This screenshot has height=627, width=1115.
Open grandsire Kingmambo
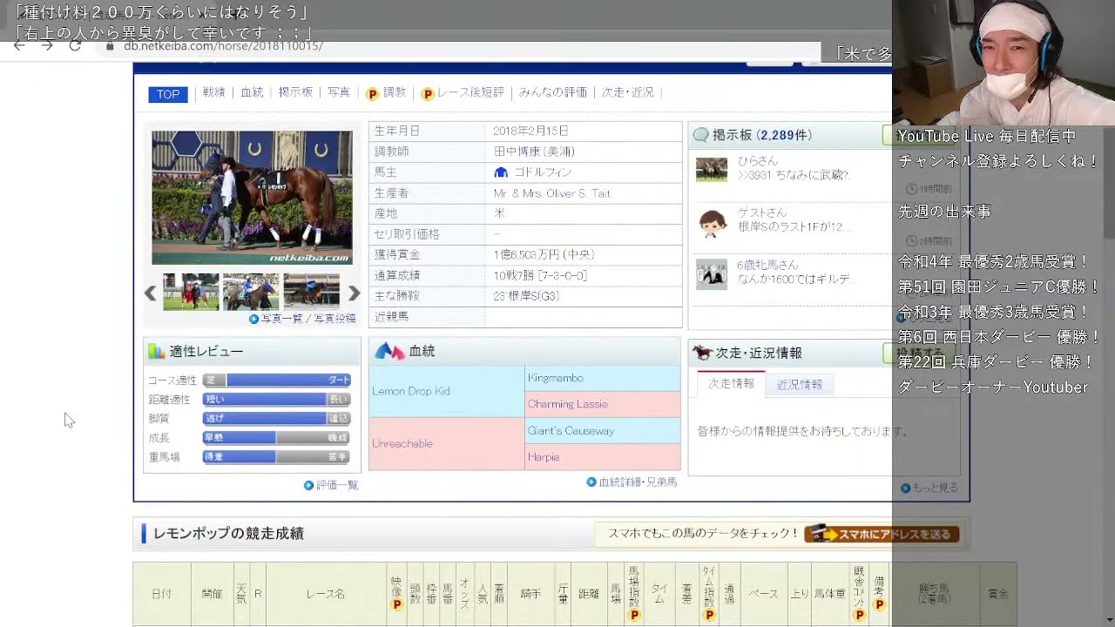[x=556, y=378]
